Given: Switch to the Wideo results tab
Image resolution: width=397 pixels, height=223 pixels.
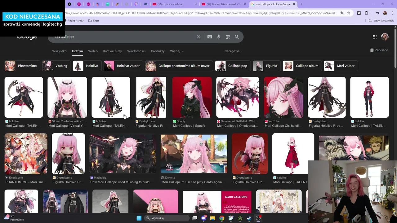Looking at the screenshot, I should point(93,51).
